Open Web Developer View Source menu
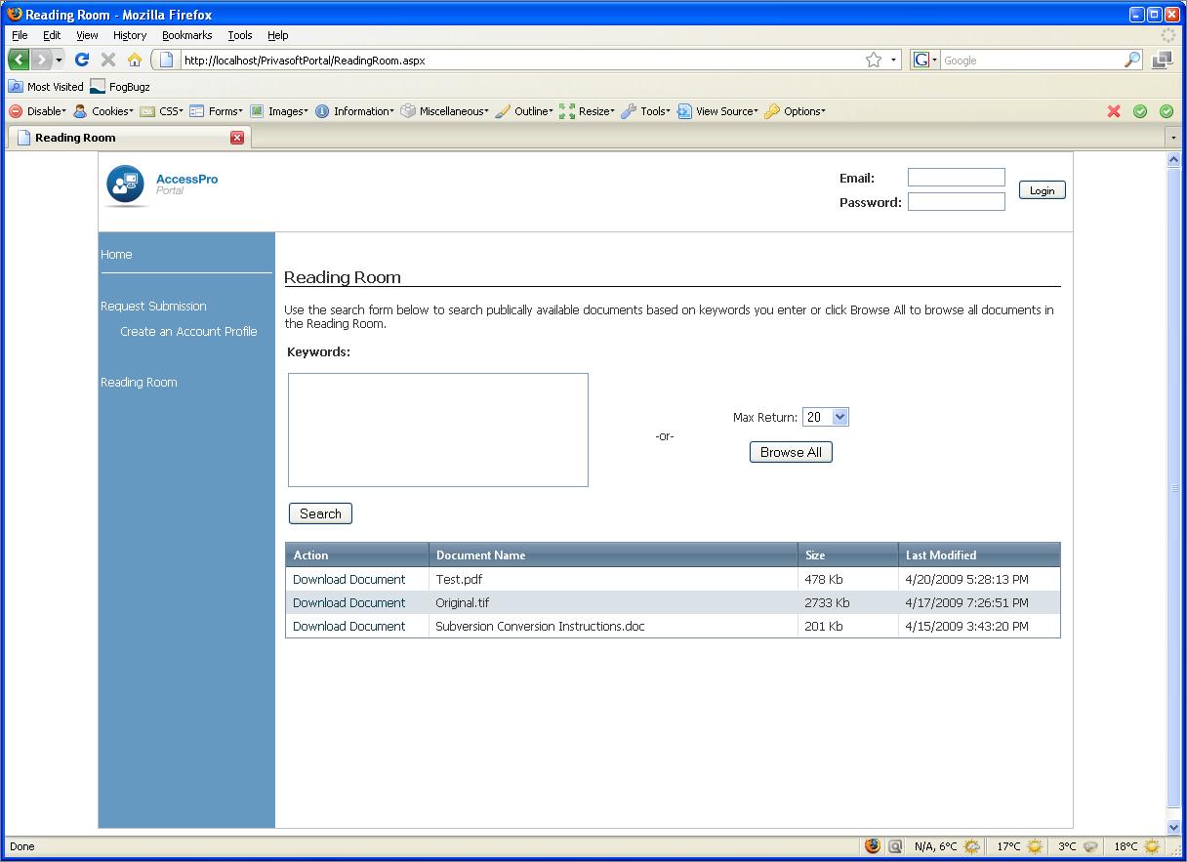 [718, 111]
